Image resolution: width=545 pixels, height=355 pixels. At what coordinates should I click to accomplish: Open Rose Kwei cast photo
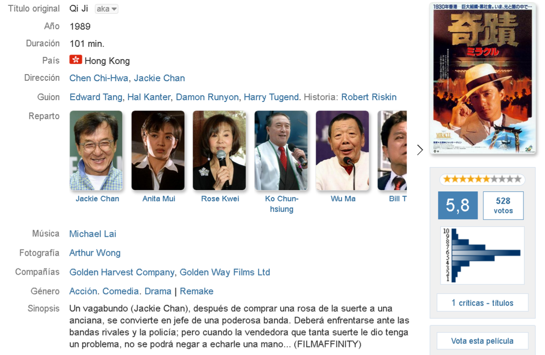[219, 150]
